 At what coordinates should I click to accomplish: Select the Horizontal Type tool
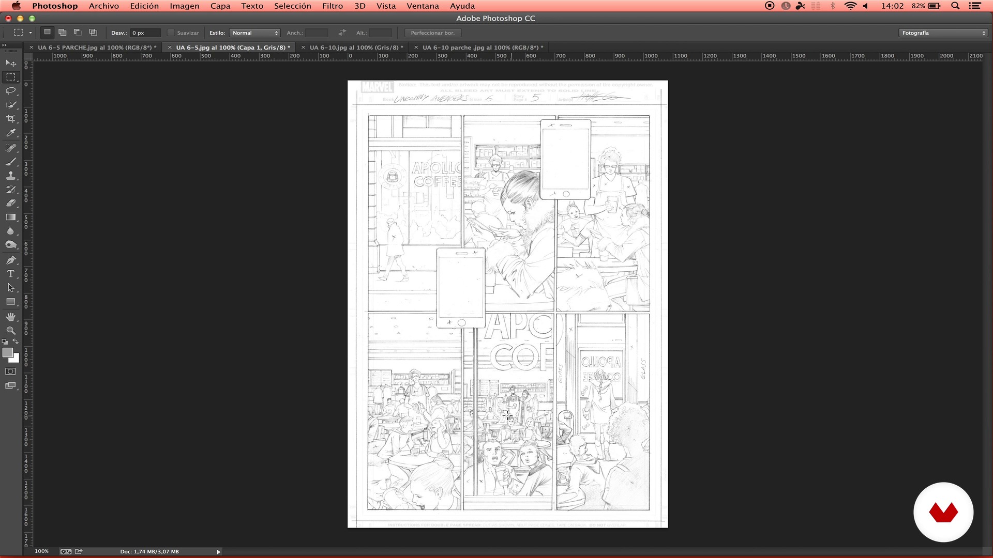[10, 274]
